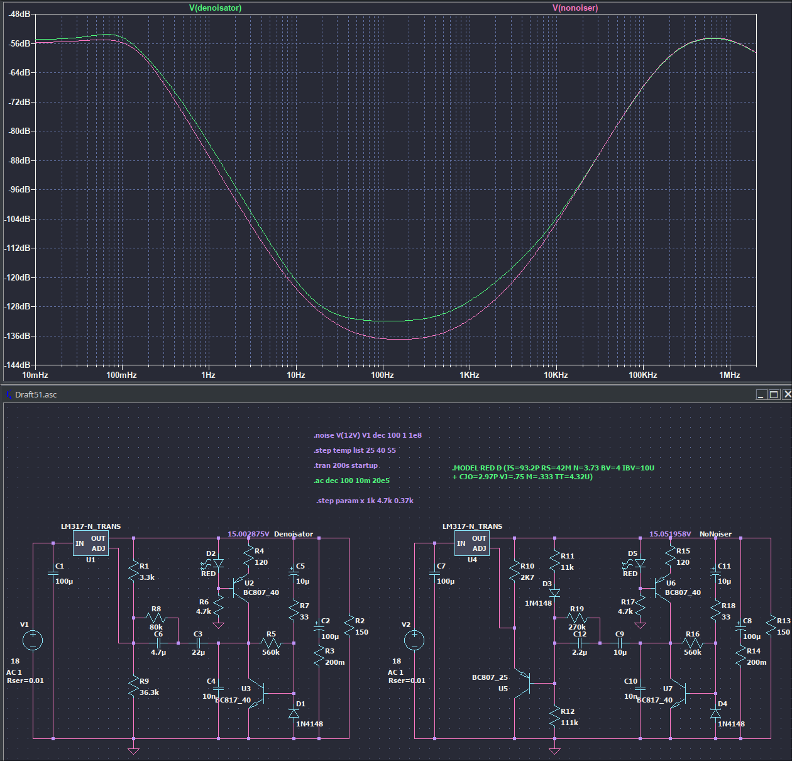Click diode D3 1N4148 symbol
Screen dimensions: 792x761
pyautogui.click(x=554, y=592)
